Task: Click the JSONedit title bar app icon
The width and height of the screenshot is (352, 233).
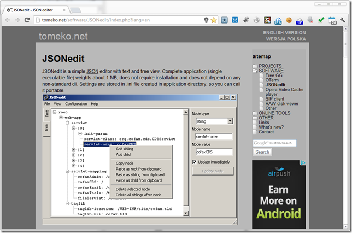Action: (46, 97)
